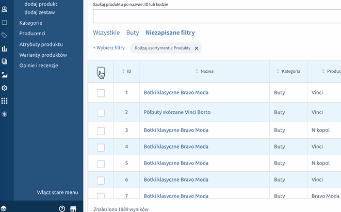Image resolution: width=341 pixels, height=212 pixels.
Task: Open the storefront icon at the bottom
Action: coord(73,208)
